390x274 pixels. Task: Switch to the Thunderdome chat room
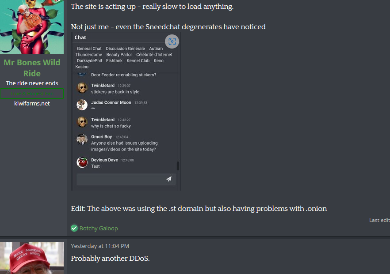pos(88,55)
